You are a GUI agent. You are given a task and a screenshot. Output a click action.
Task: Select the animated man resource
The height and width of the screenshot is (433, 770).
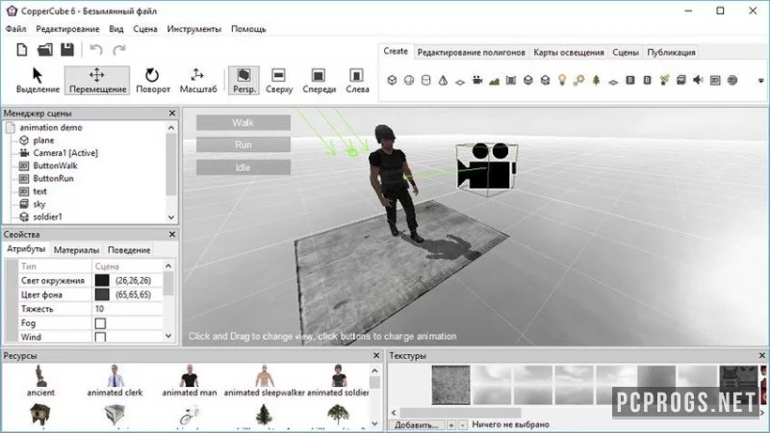point(189,380)
